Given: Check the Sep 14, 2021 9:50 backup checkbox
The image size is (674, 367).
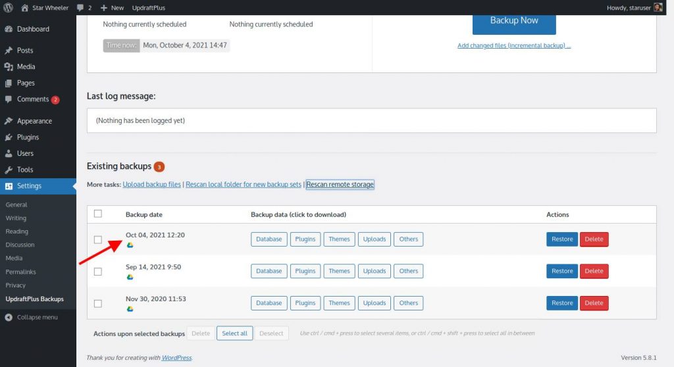Looking at the screenshot, I should [x=98, y=272].
